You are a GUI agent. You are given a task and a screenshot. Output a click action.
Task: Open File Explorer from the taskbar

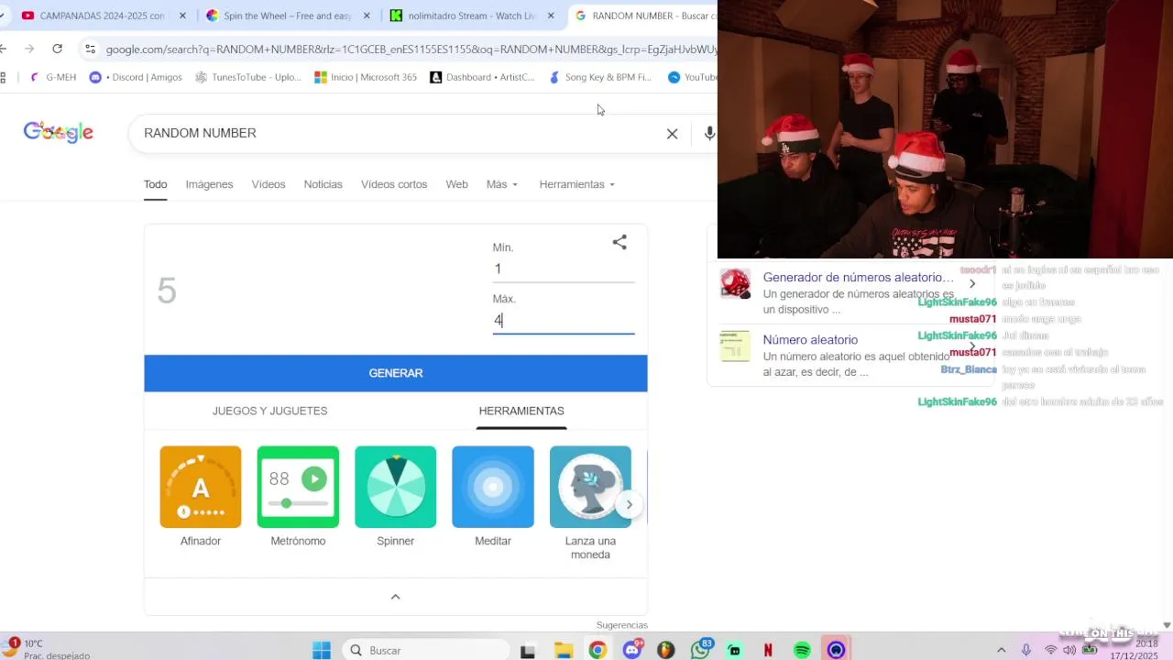[563, 650]
